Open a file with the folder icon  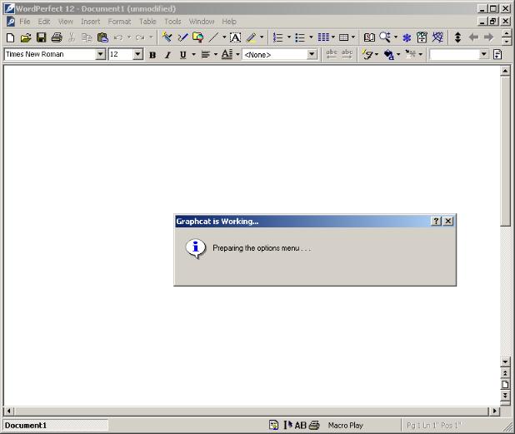click(26, 37)
